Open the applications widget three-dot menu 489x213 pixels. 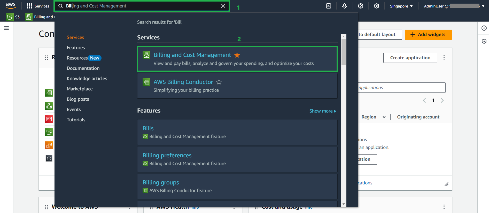444,57
